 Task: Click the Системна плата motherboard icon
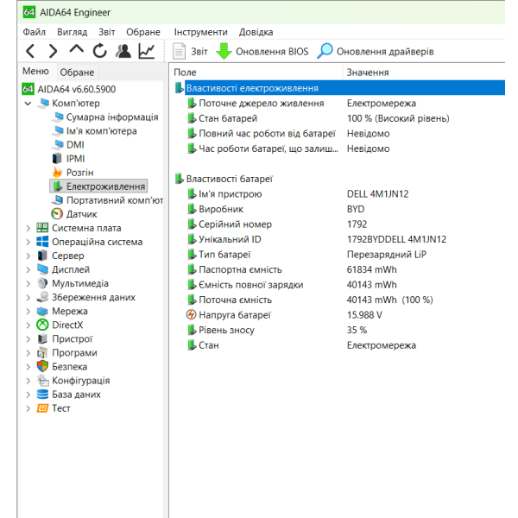[x=42, y=228]
